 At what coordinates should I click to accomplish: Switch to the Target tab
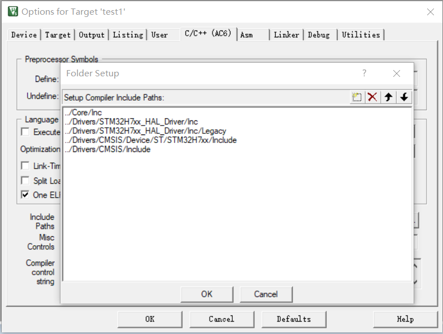click(x=58, y=35)
